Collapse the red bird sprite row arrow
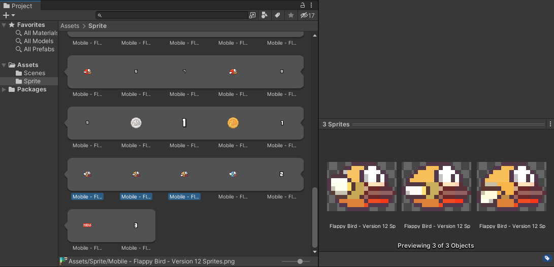The height and width of the screenshot is (267, 554). 66,72
